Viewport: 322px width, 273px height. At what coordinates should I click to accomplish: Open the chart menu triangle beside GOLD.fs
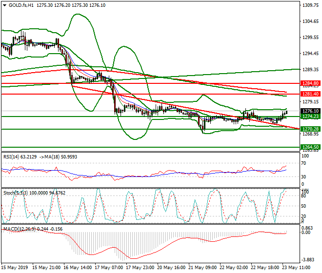(x=4, y=5)
